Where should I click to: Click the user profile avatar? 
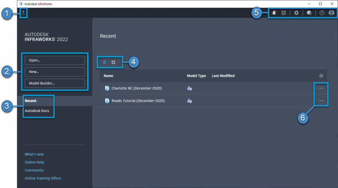coord(331,13)
